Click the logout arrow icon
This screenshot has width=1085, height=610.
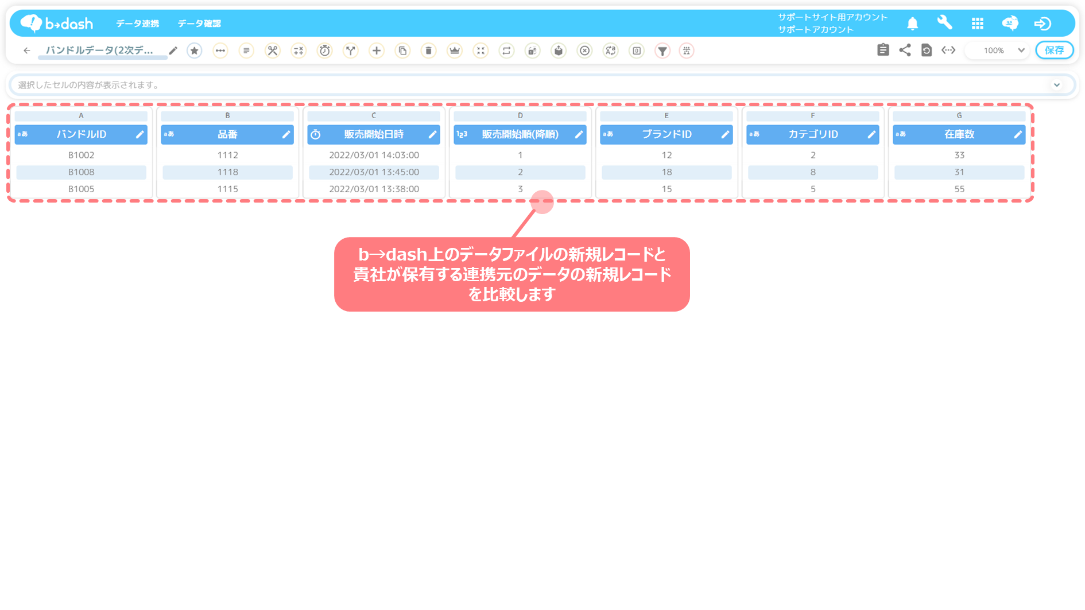coord(1043,24)
